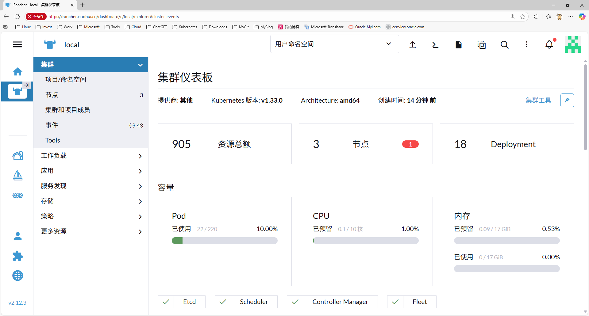Expand 策略 menu group
The image size is (589, 316).
pyautogui.click(x=91, y=216)
